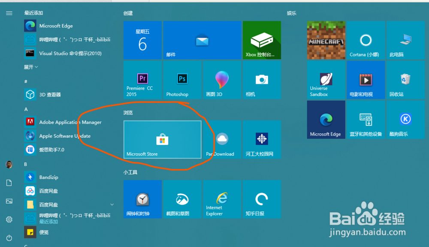
Task: Expand the 百度网盘 folder chevron
Action: 112,205
